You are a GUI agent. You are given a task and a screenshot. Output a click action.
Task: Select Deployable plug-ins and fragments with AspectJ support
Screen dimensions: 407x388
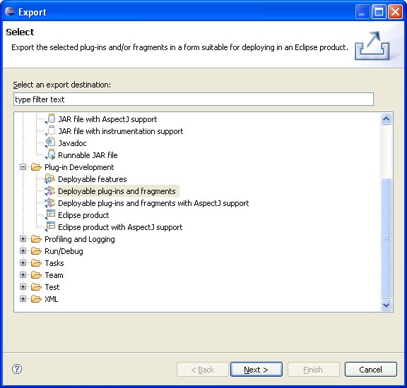(153, 203)
